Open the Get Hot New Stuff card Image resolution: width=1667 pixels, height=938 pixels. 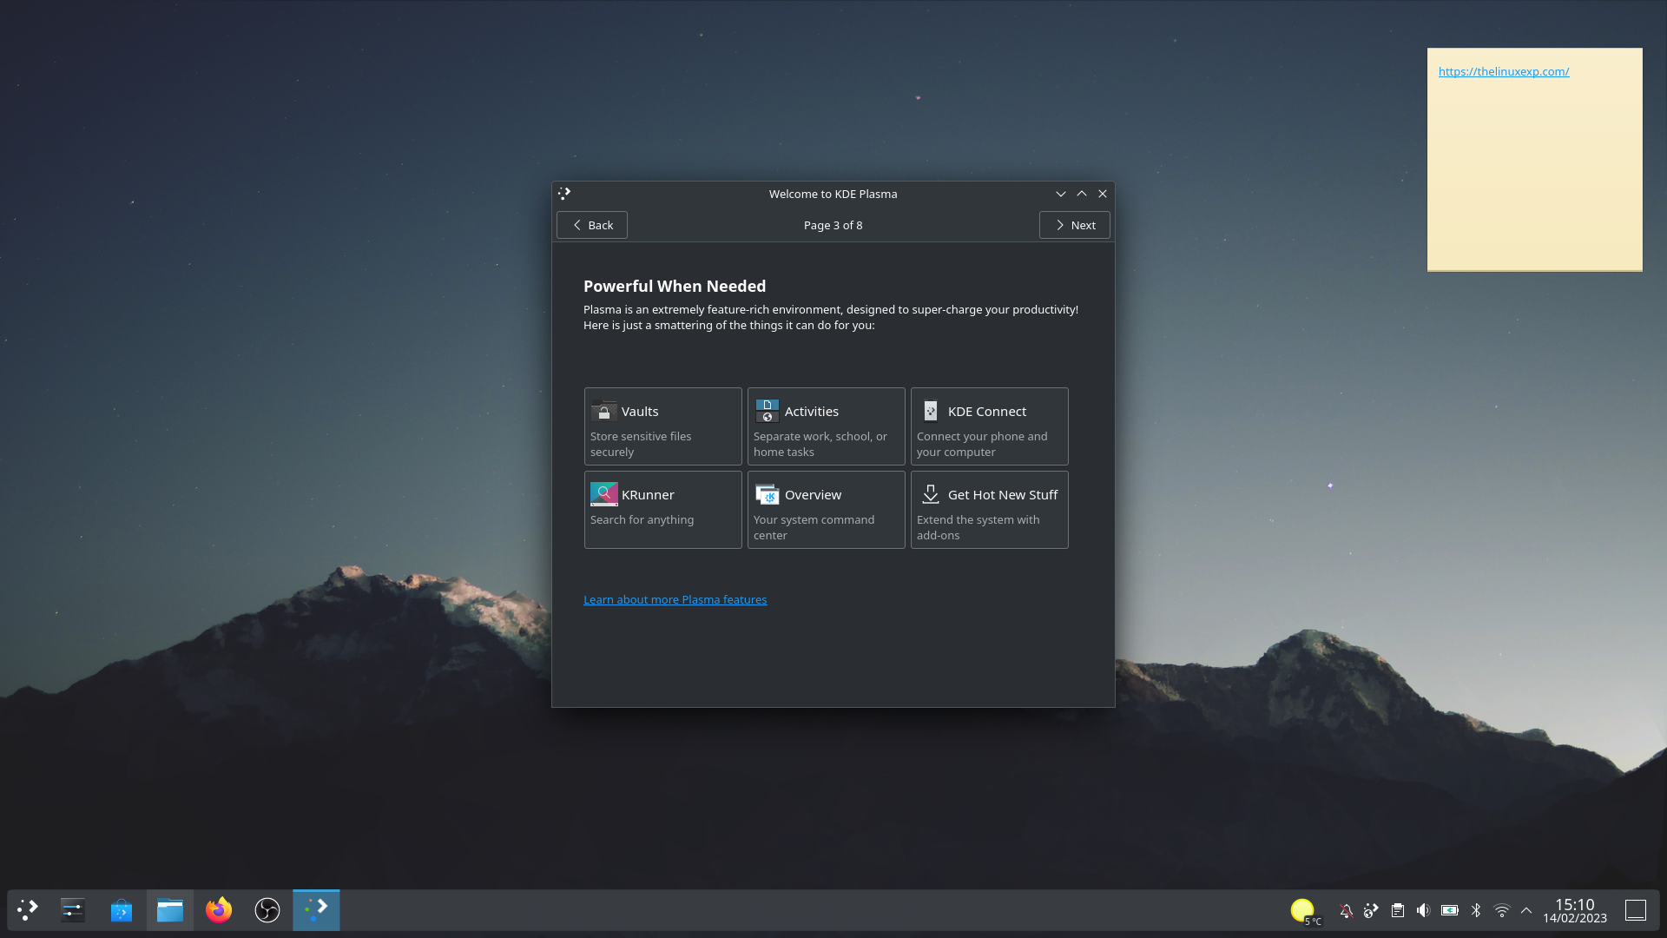[x=989, y=510]
